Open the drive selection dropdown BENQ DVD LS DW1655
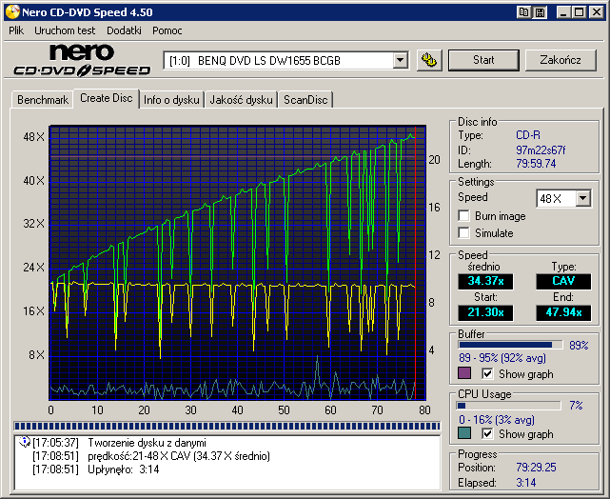610x499 pixels. tap(285, 61)
